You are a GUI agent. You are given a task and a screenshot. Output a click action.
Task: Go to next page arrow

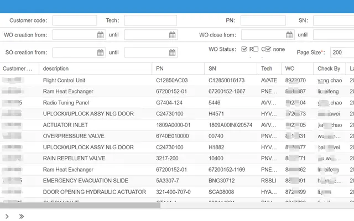pyautogui.click(x=7, y=217)
